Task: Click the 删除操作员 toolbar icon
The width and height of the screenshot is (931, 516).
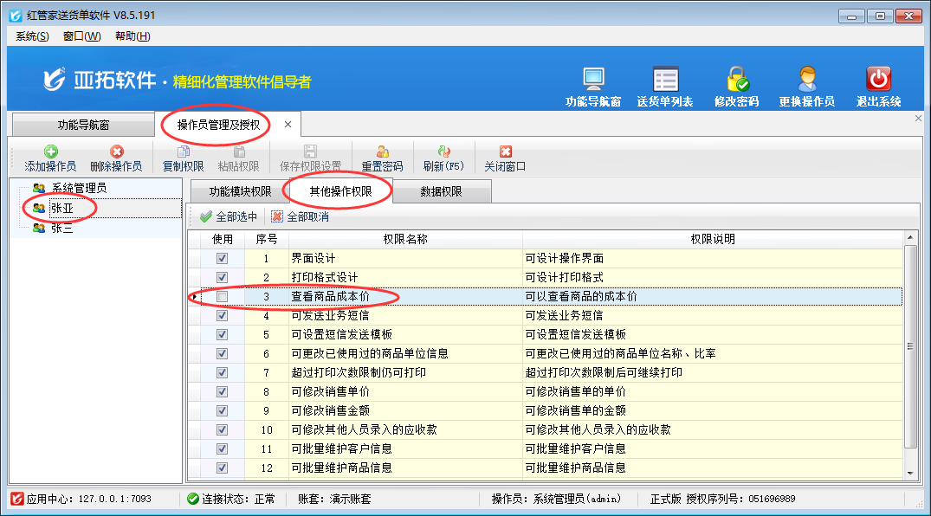Action: [116, 152]
